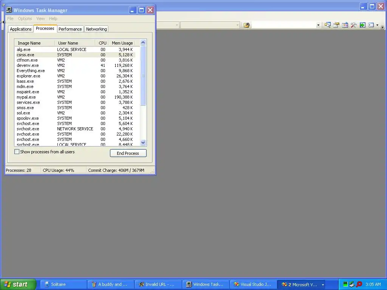The width and height of the screenshot is (387, 290).
Task: Open the View menu in Task Manager
Action: coord(40,19)
